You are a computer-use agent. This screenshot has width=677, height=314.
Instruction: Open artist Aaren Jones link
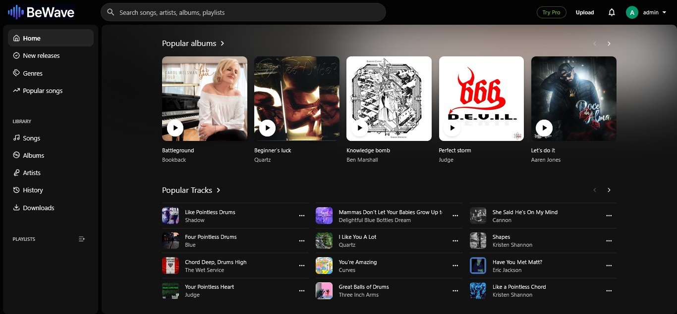point(546,160)
